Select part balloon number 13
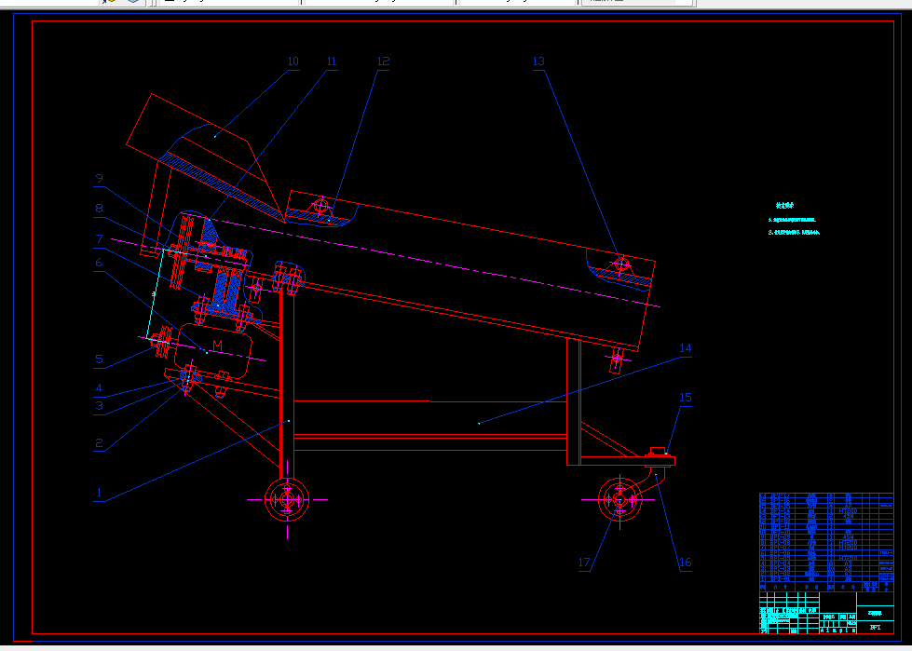Screen dimensions: 912x651 538,61
